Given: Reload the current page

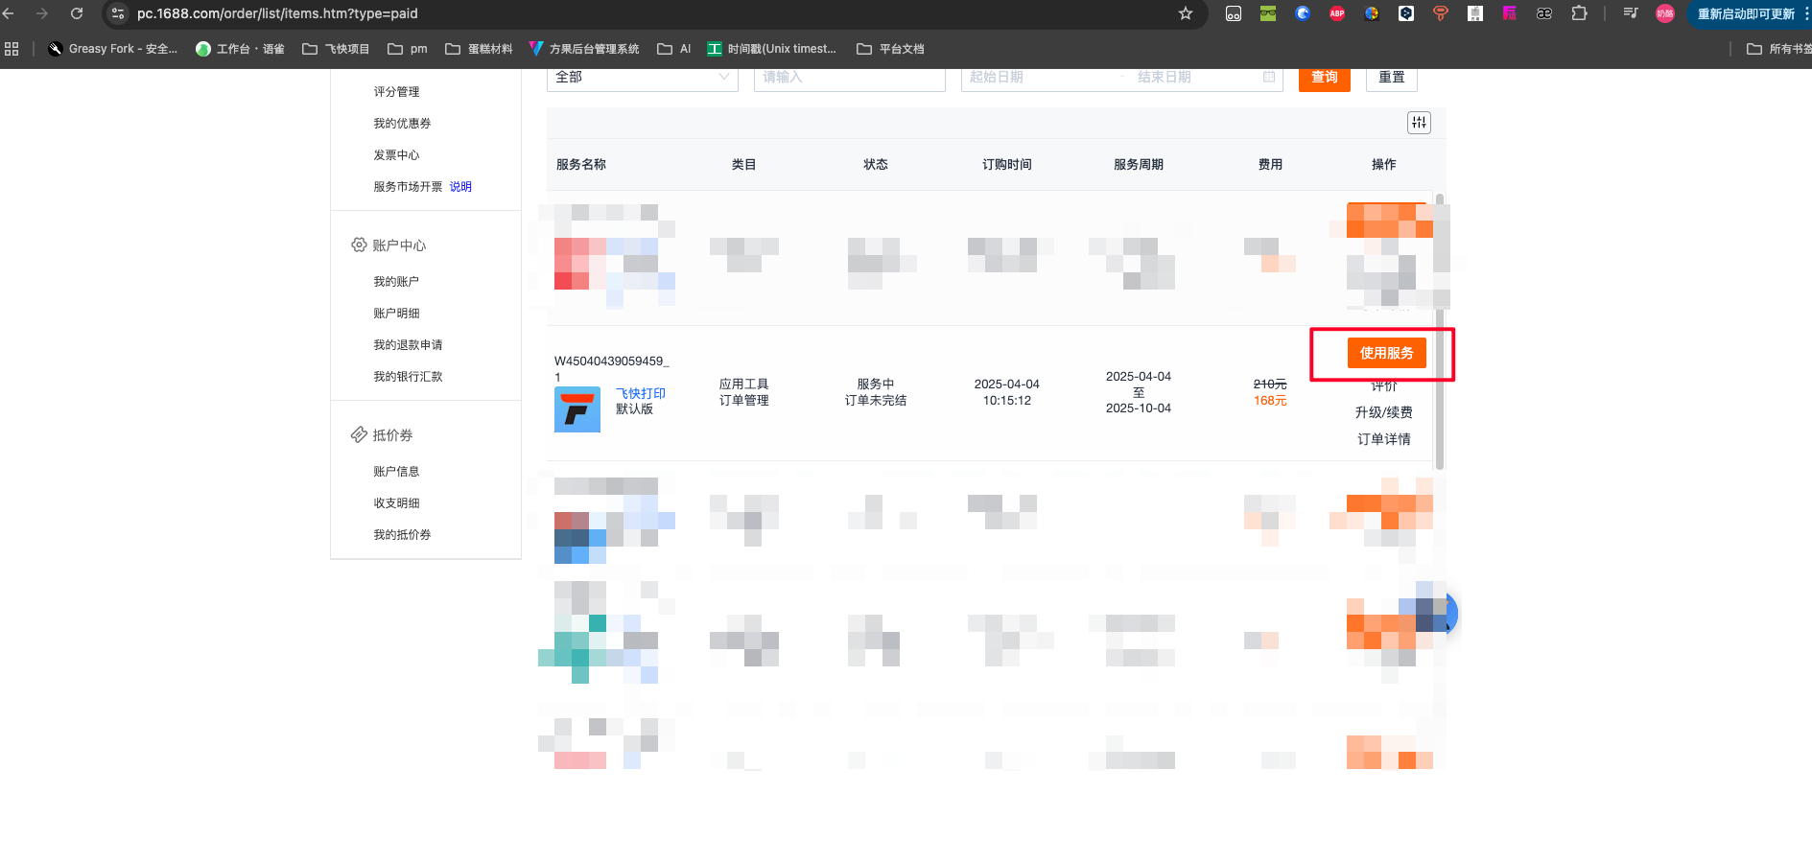Looking at the screenshot, I should (77, 13).
